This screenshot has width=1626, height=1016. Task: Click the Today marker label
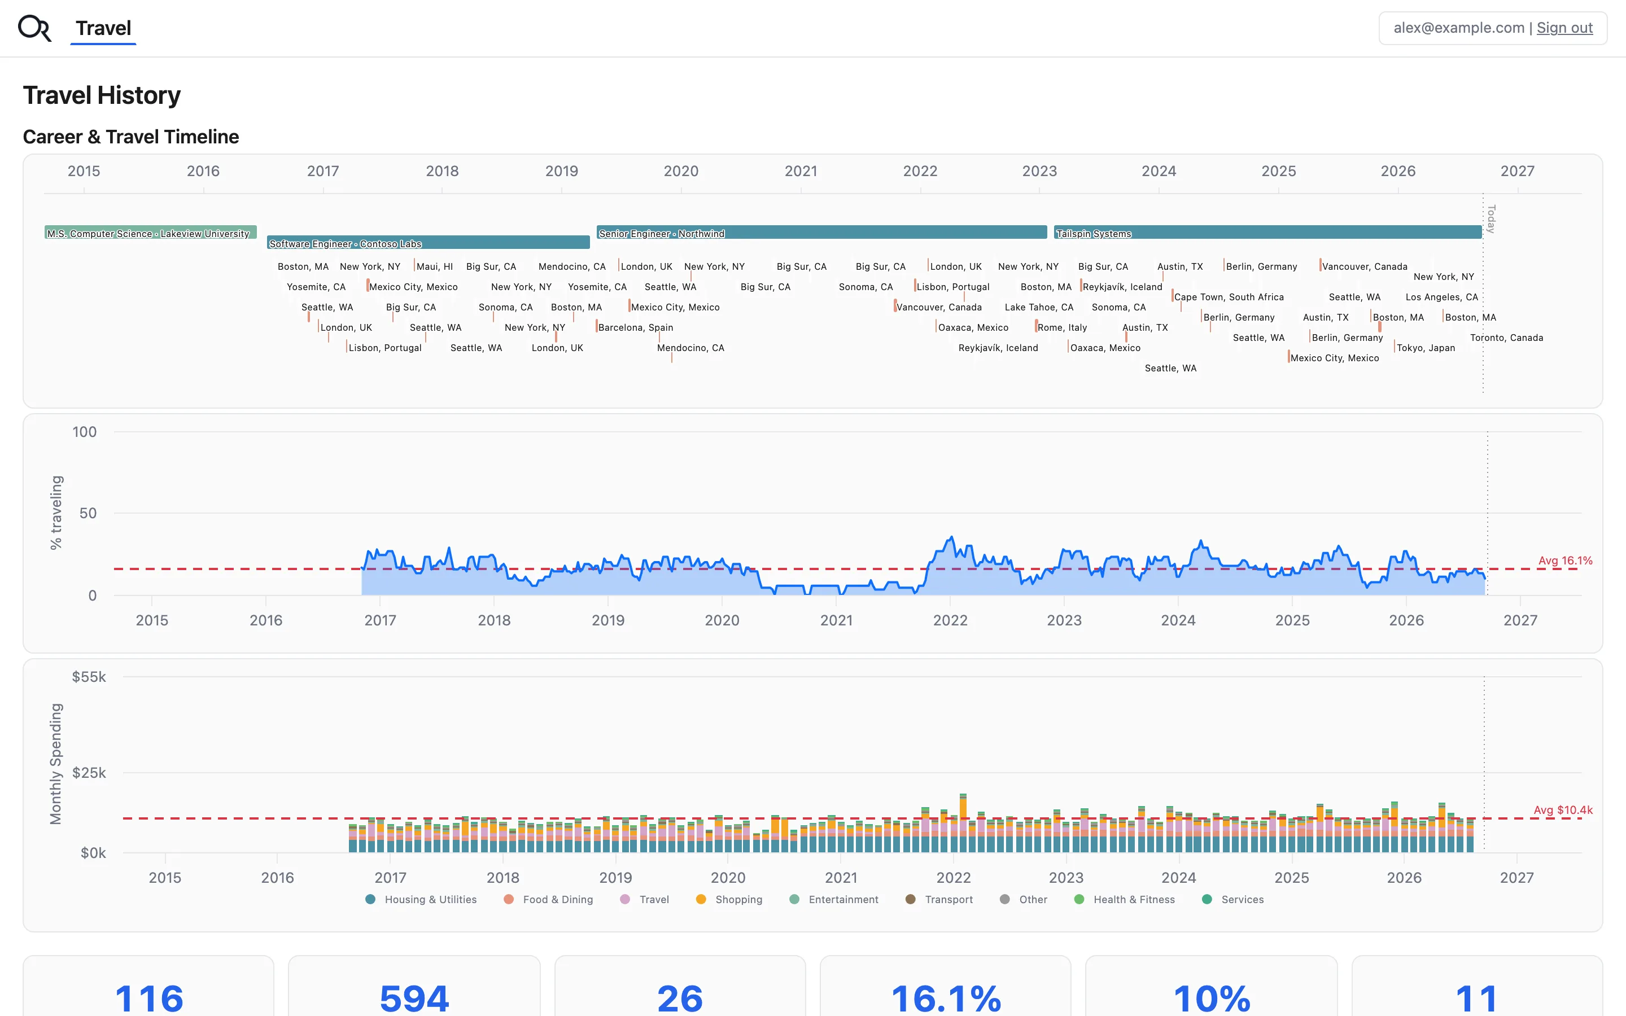pos(1491,219)
